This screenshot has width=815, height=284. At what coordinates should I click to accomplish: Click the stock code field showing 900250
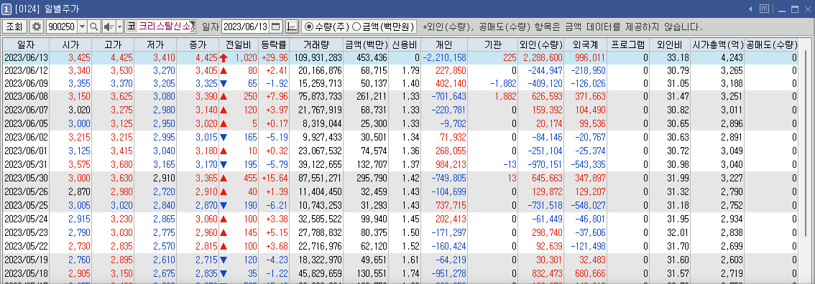point(61,27)
